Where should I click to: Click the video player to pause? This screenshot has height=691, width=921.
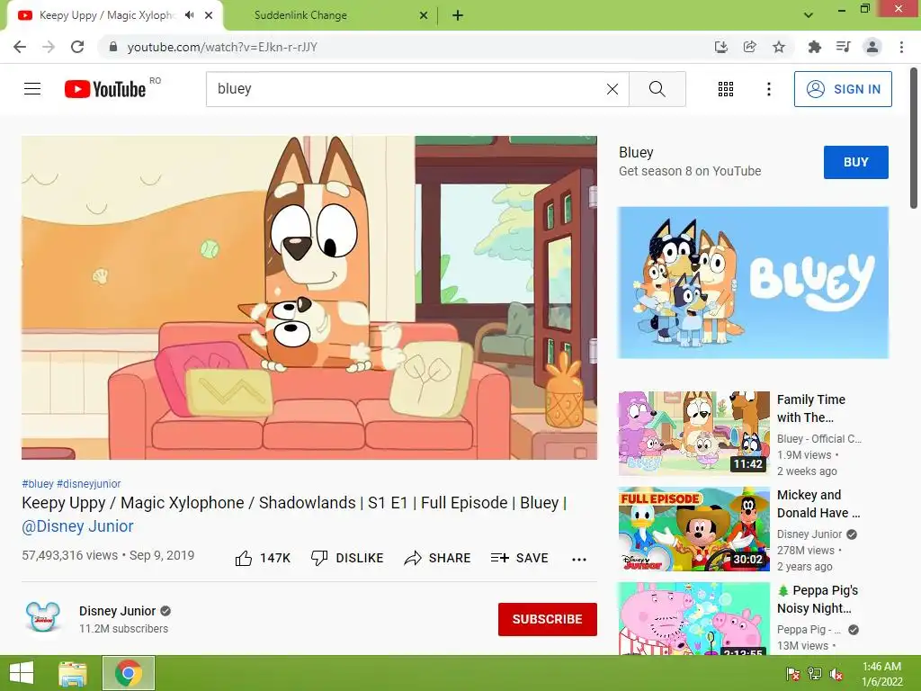tap(309, 297)
